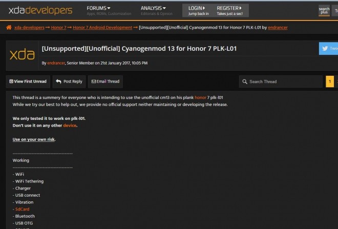This screenshot has width=338, height=229.
Task: Open the REGISTER option
Action: (229, 10)
